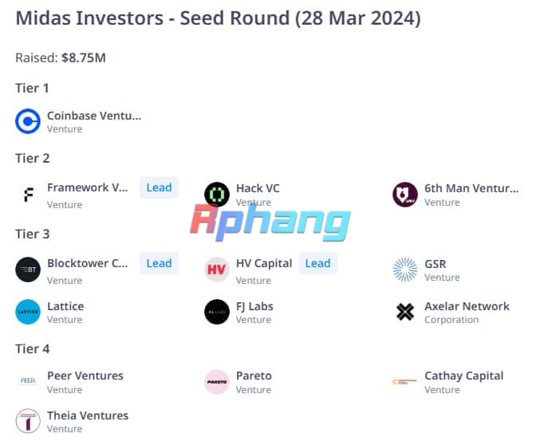Click the Axelar Network X logo
Viewport: 540px width, 445px height.
[405, 312]
